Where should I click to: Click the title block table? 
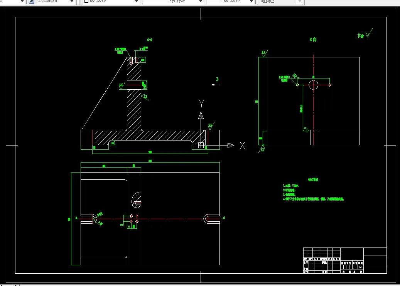[345, 261]
